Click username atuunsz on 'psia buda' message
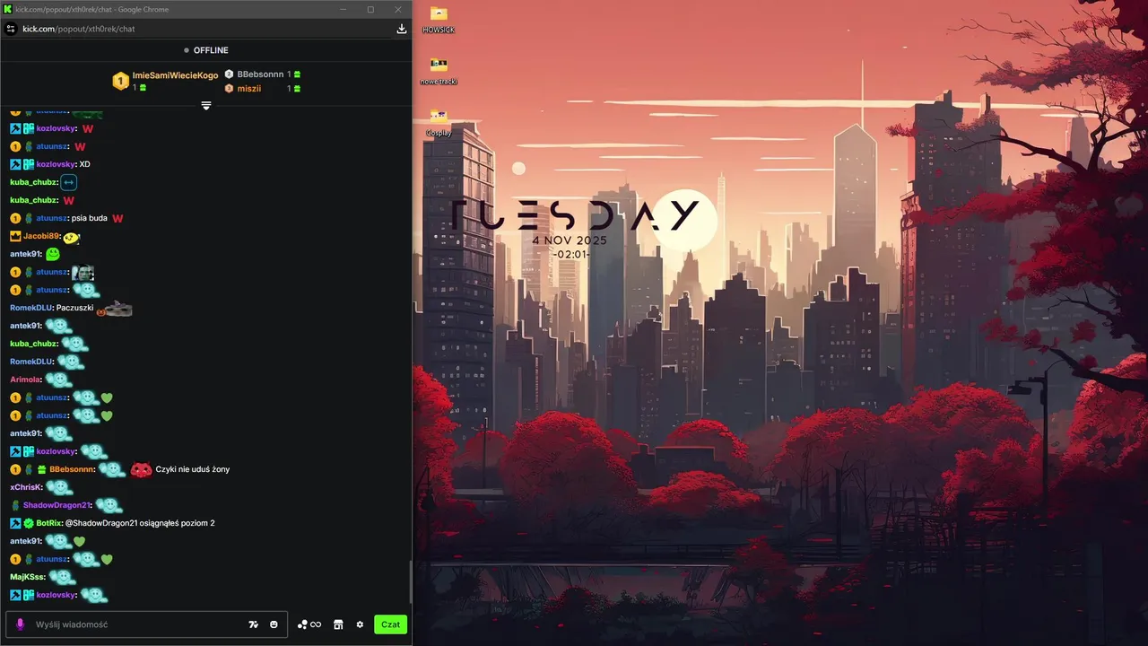Viewport: 1148px width, 646px height. coord(52,218)
